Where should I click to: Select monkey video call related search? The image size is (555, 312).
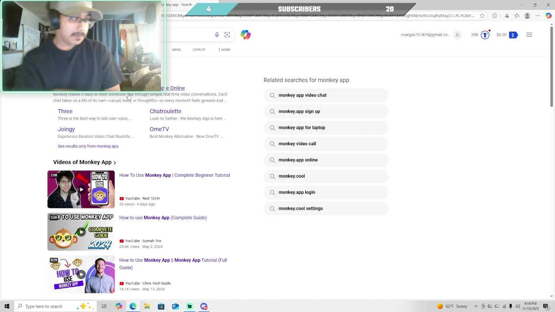(x=326, y=144)
